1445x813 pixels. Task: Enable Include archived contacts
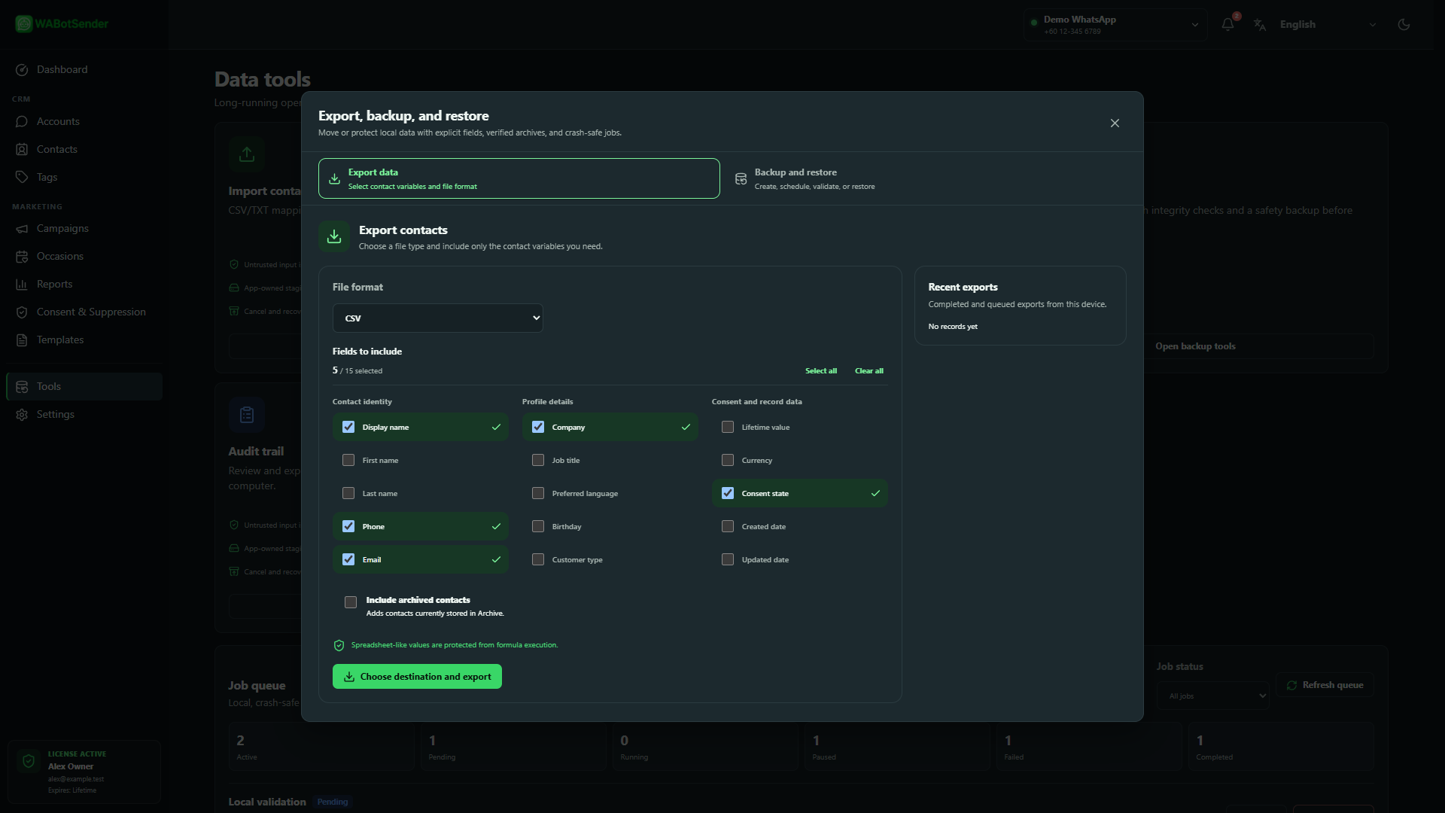pos(351,602)
